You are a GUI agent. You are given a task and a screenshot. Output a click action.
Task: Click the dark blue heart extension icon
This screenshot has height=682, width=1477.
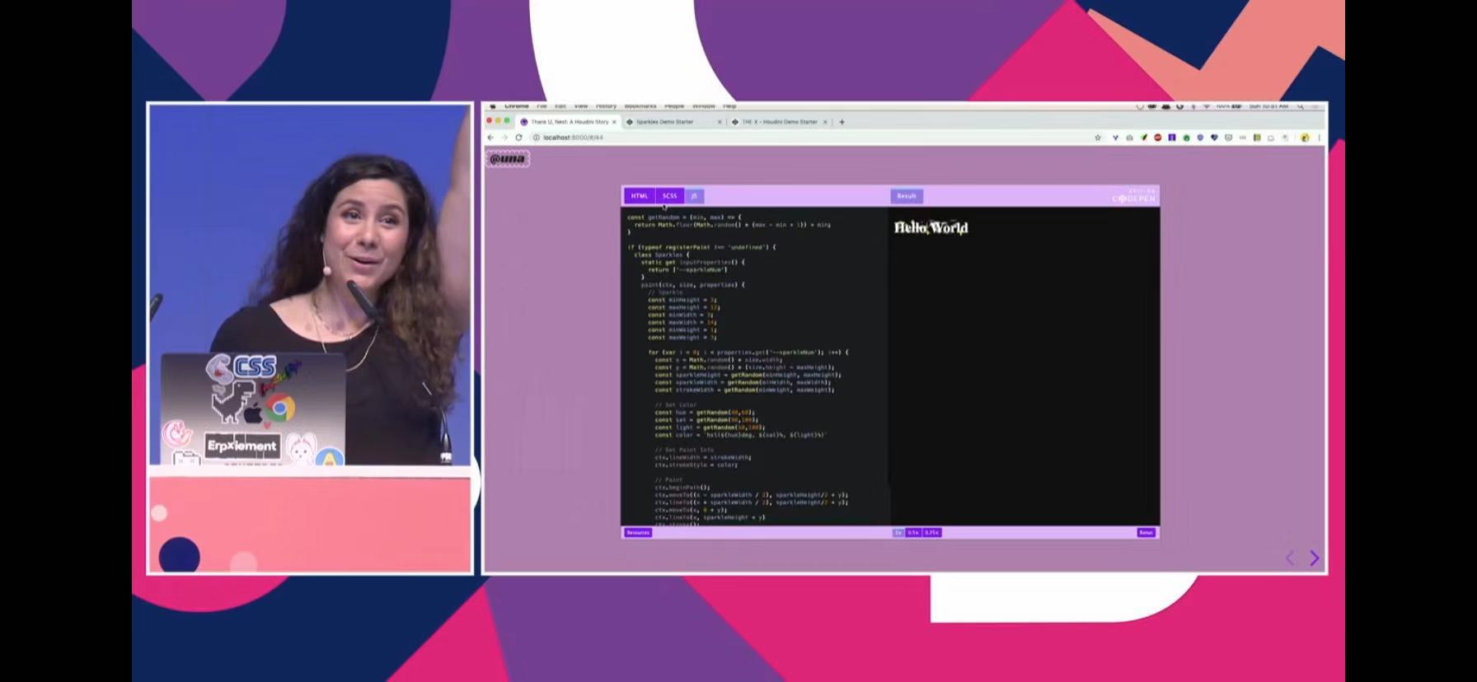(1214, 138)
